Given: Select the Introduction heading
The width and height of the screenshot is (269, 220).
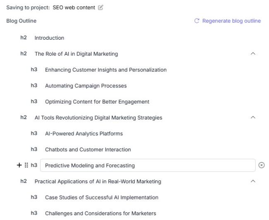Looking at the screenshot, I should click(x=49, y=38).
